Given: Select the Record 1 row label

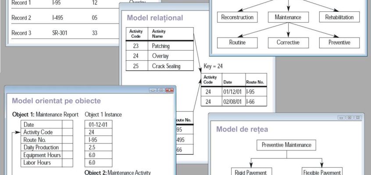Looking at the screenshot, I should coord(21,3).
